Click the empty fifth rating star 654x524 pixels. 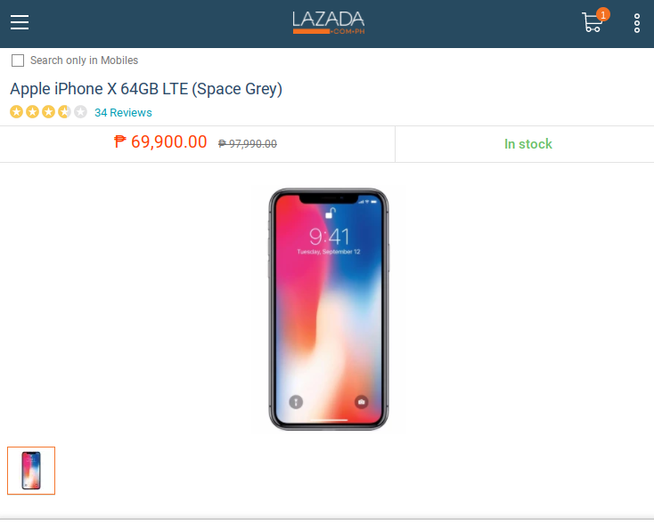coord(80,111)
